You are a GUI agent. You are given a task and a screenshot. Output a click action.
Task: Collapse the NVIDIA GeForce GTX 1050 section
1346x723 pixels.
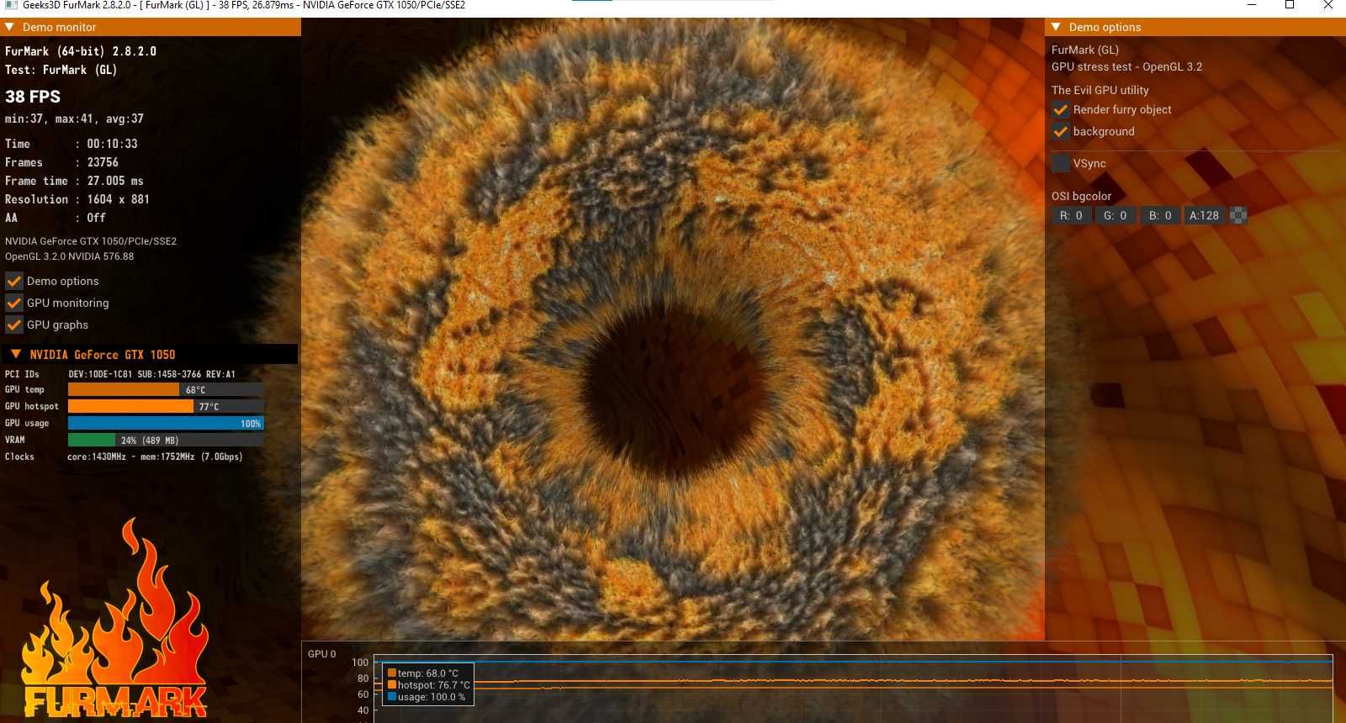(x=16, y=354)
